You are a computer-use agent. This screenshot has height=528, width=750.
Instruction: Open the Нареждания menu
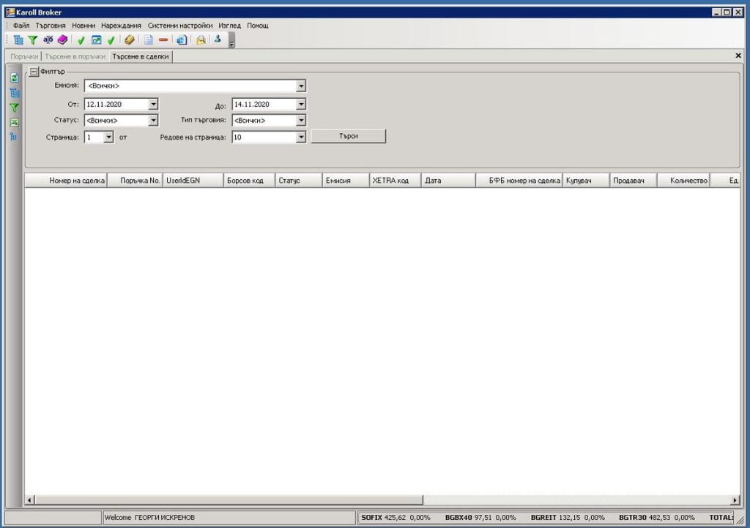121,26
